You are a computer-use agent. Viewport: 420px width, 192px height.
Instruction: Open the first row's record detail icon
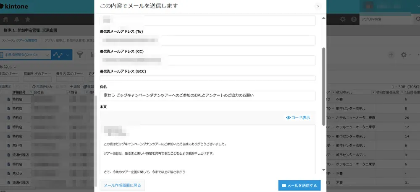coord(8,99)
